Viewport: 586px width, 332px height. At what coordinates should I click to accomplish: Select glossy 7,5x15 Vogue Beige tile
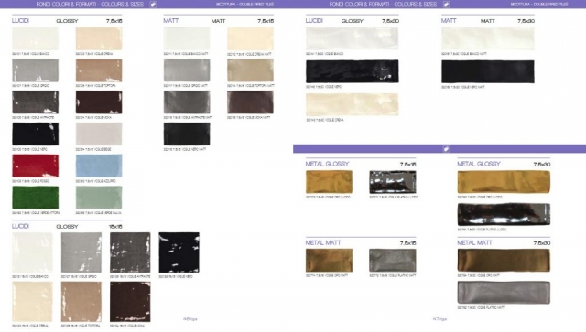click(99, 134)
